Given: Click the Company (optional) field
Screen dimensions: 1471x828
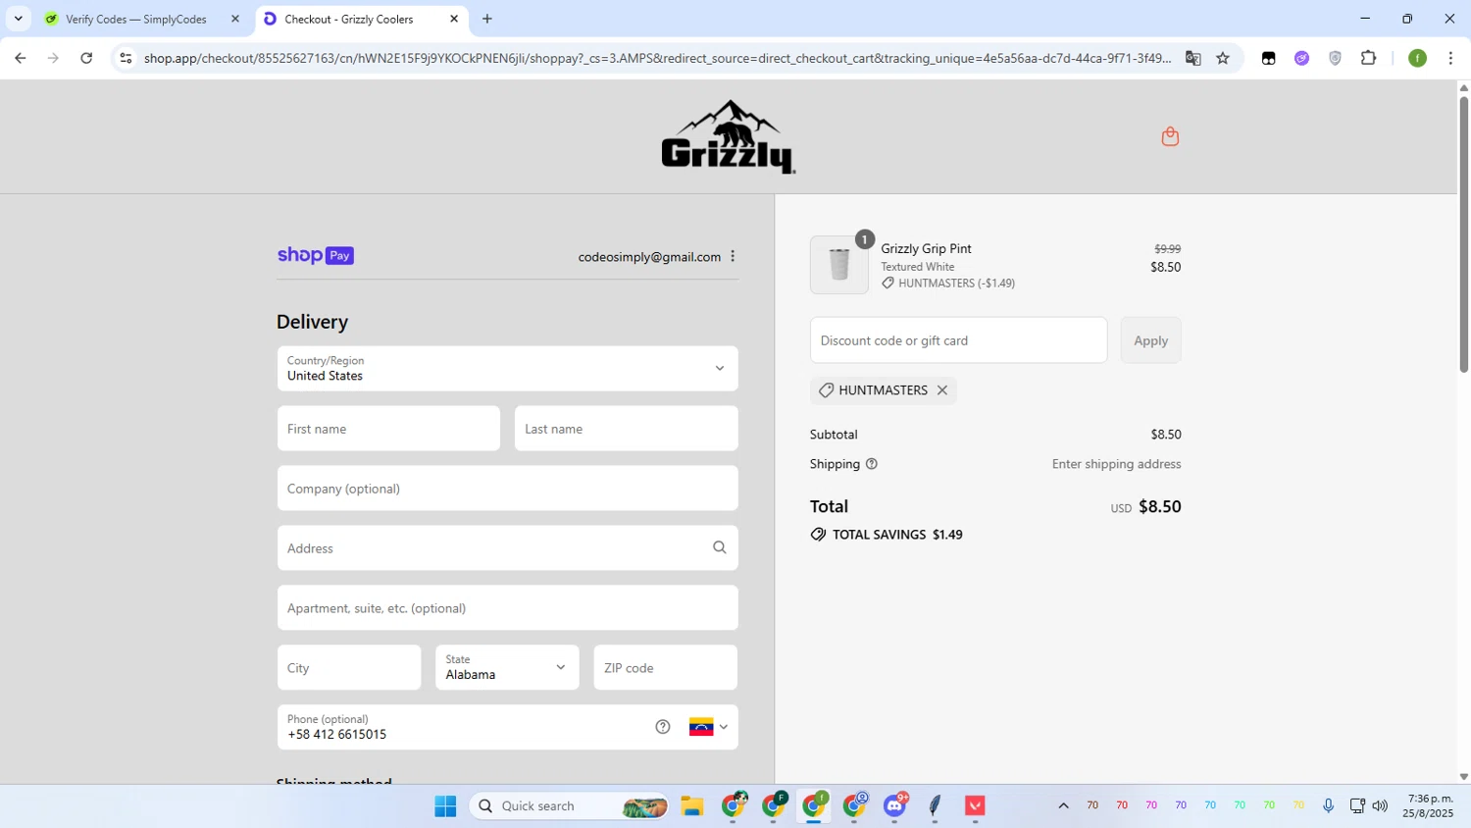Looking at the screenshot, I should point(507,488).
